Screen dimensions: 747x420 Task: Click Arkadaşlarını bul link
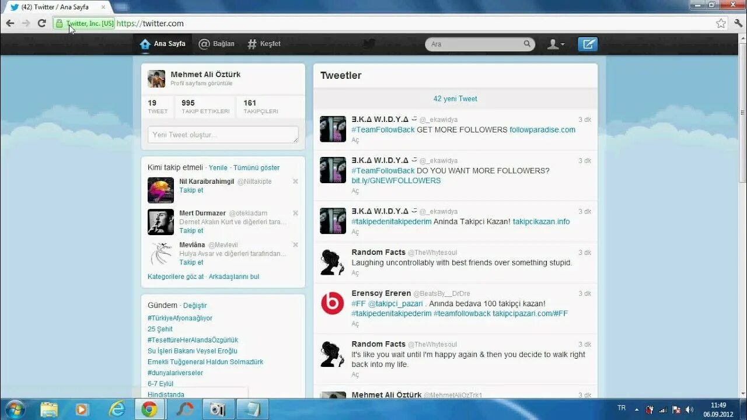(x=234, y=276)
